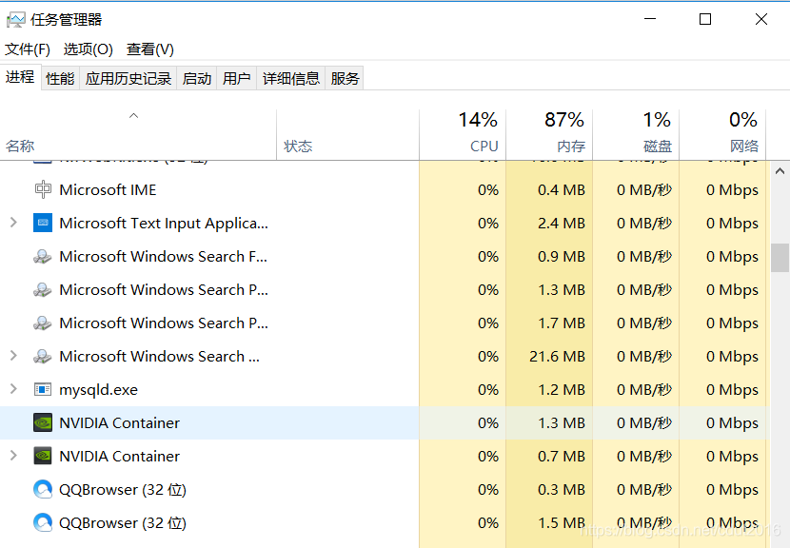Image resolution: width=790 pixels, height=548 pixels.
Task: Open the 选项(O) menu
Action: click(x=89, y=49)
